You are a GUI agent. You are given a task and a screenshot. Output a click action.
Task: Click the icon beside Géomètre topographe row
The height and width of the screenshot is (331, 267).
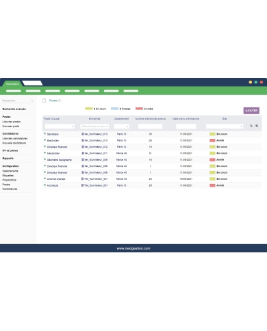click(x=44, y=159)
